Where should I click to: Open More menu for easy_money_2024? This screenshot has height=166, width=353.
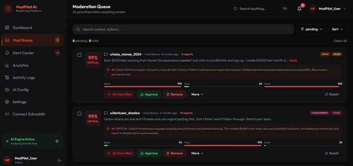click(x=198, y=94)
